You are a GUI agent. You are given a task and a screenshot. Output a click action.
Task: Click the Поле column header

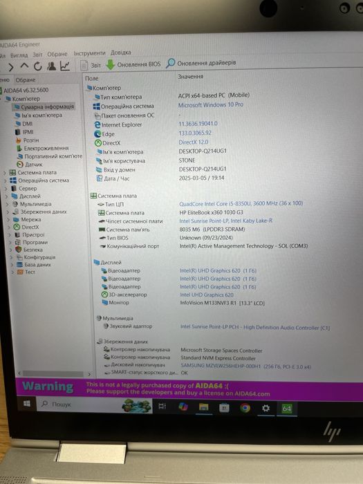point(92,78)
